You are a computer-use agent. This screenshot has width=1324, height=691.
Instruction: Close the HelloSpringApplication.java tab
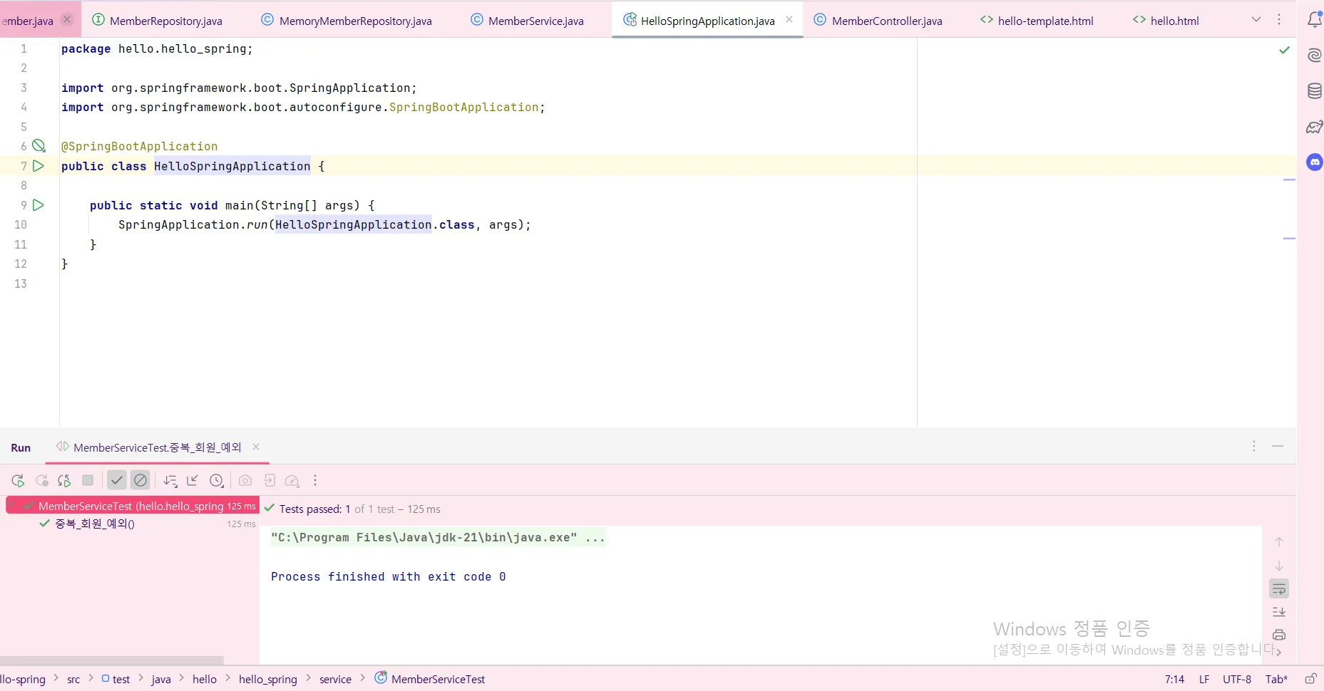point(789,20)
